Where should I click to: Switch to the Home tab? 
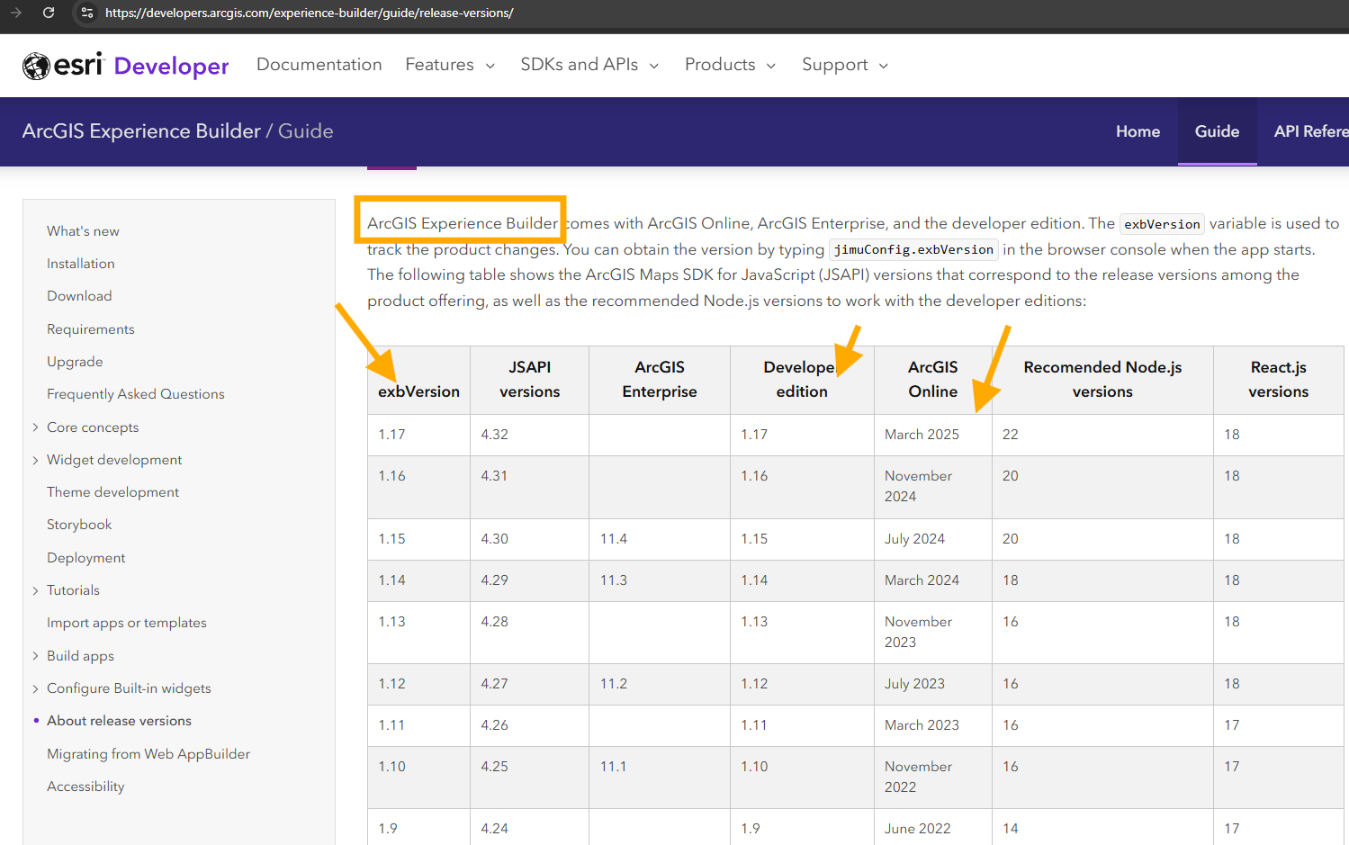[1138, 131]
